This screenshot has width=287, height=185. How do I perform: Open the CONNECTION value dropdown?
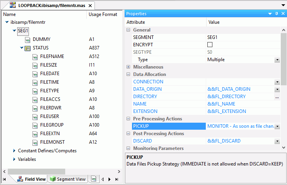(277, 82)
